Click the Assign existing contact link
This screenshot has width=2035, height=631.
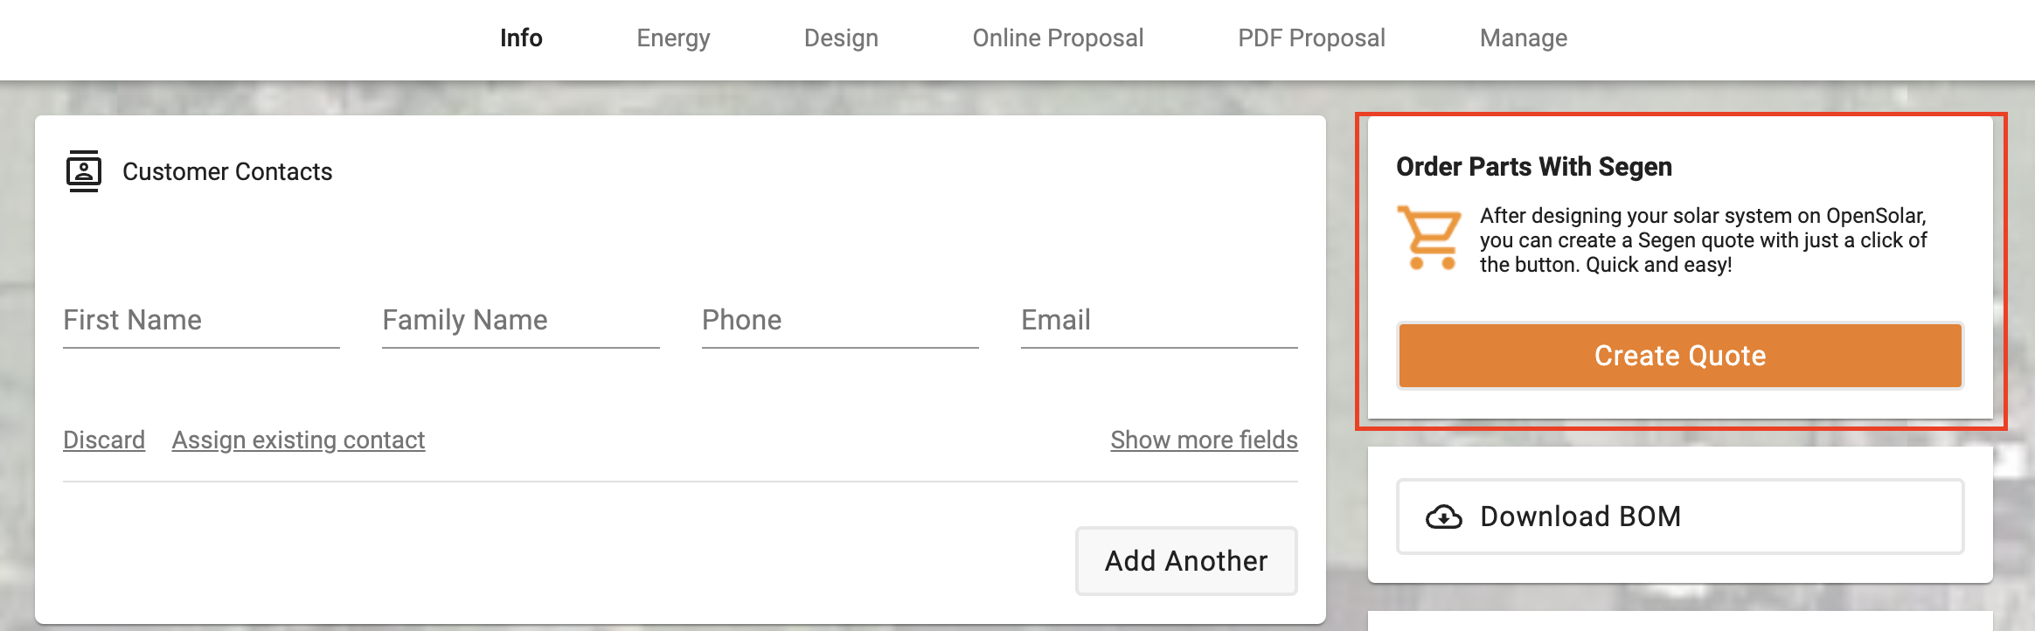pyautogui.click(x=298, y=440)
